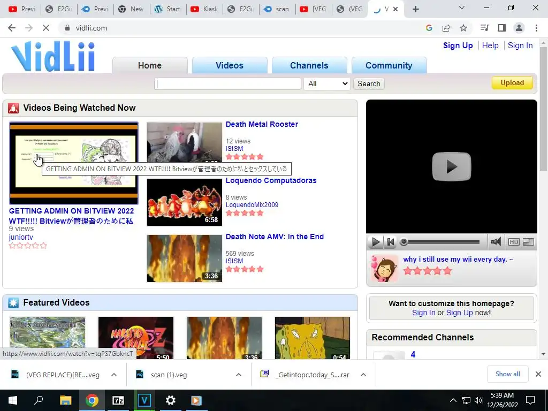The image size is (548, 411).
Task: Click the SpongeBob featured video thumbnail
Action: pyautogui.click(x=313, y=338)
